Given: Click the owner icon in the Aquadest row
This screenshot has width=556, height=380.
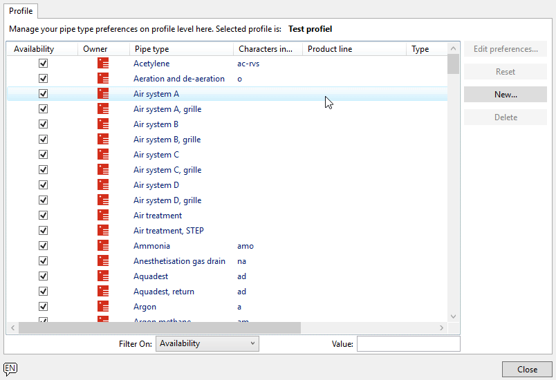Looking at the screenshot, I should pos(103,276).
